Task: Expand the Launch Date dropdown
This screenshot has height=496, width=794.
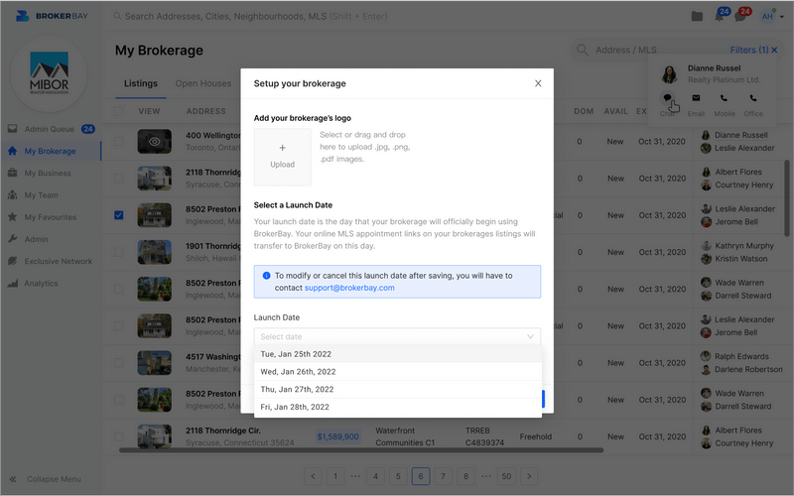Action: (397, 336)
